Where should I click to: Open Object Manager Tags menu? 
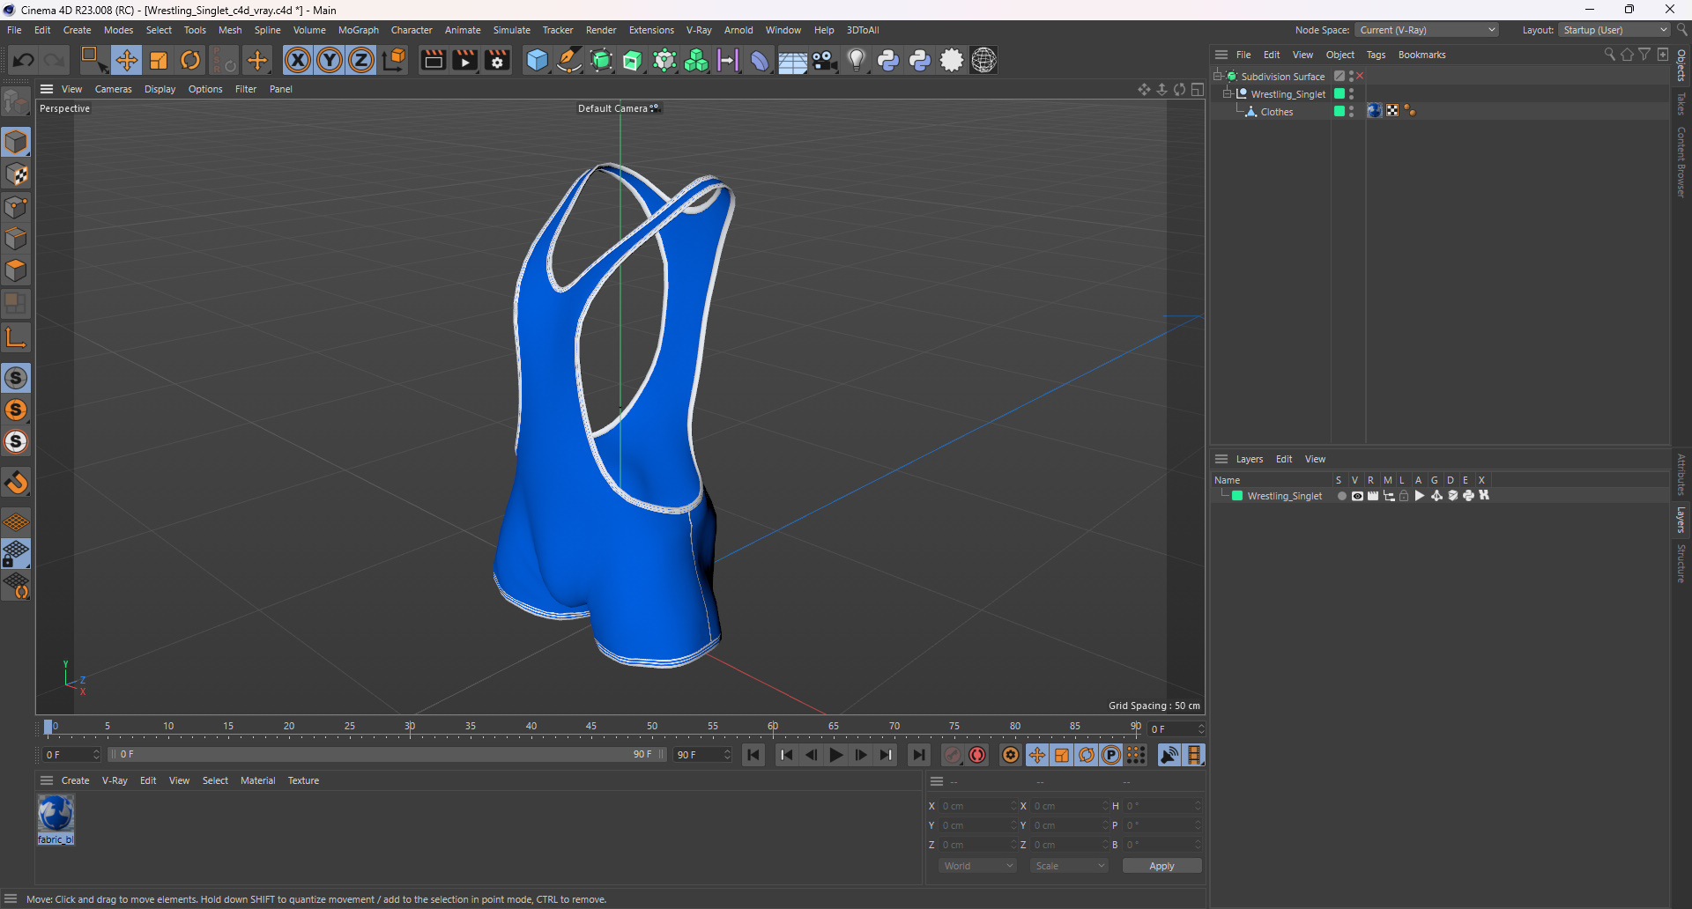[1376, 55]
